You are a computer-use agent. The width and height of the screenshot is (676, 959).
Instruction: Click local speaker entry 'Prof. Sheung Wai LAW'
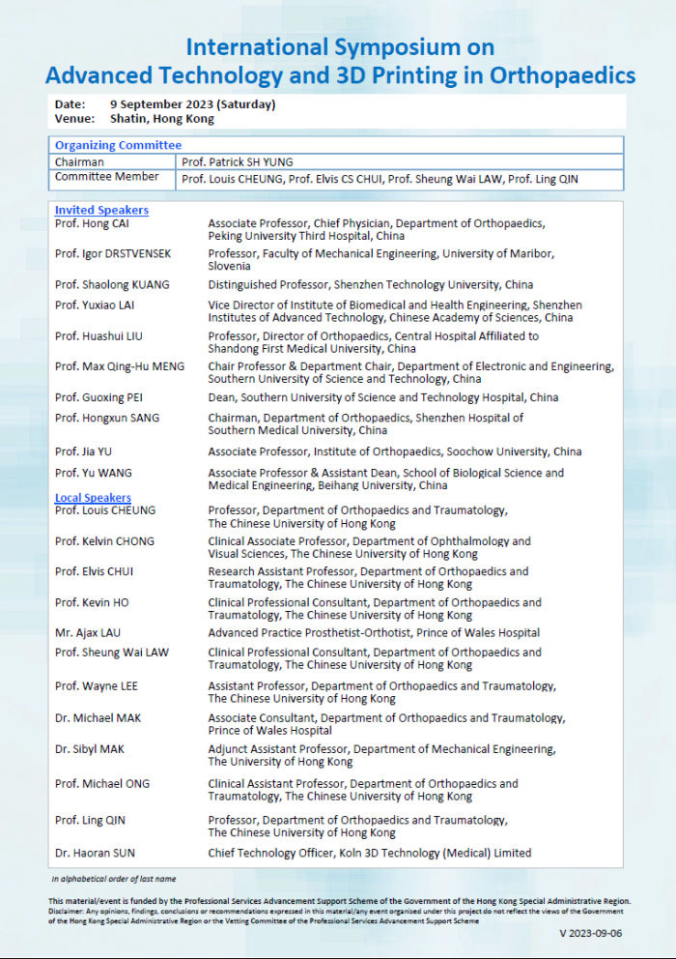coord(111,654)
